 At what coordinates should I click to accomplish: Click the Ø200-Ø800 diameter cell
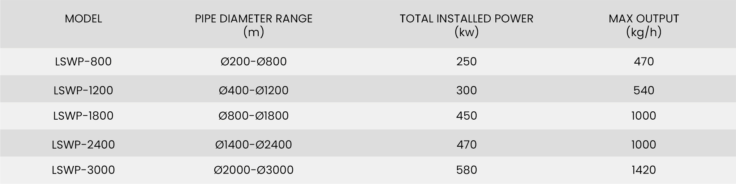pyautogui.click(x=254, y=61)
